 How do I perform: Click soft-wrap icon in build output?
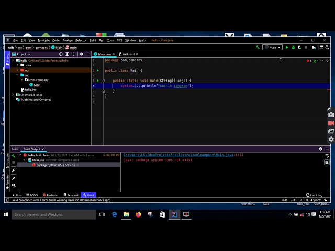(327, 156)
